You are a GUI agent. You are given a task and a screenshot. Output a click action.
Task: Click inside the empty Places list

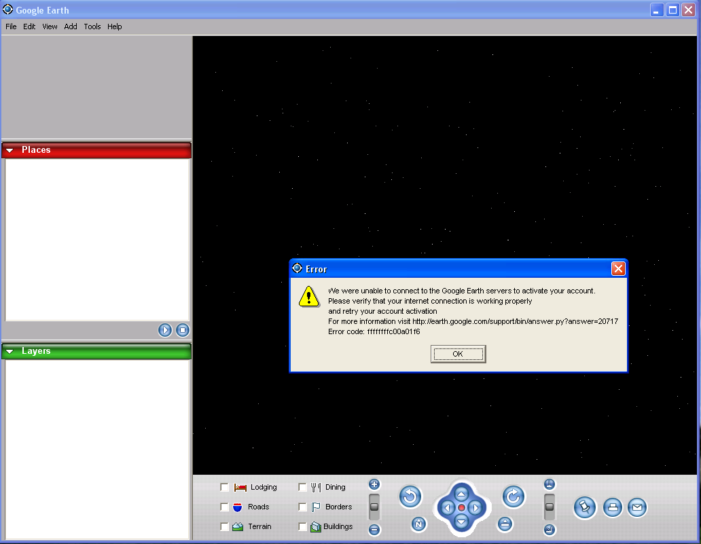(97, 240)
